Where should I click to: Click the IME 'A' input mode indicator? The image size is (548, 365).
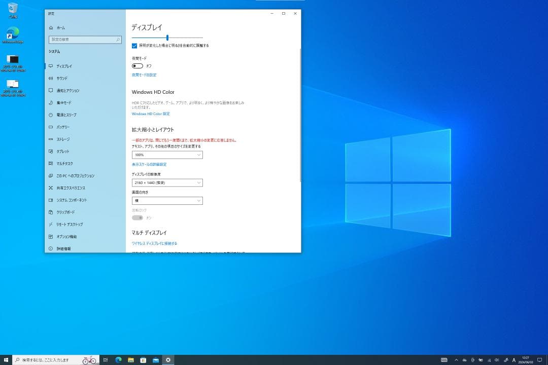pos(513,360)
